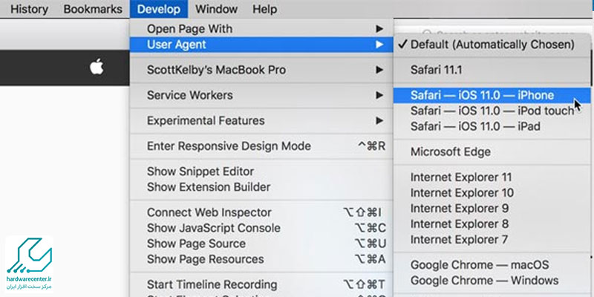Choose Enter Responsive Design Mode
Screen dimensions: 594x297
point(261,146)
